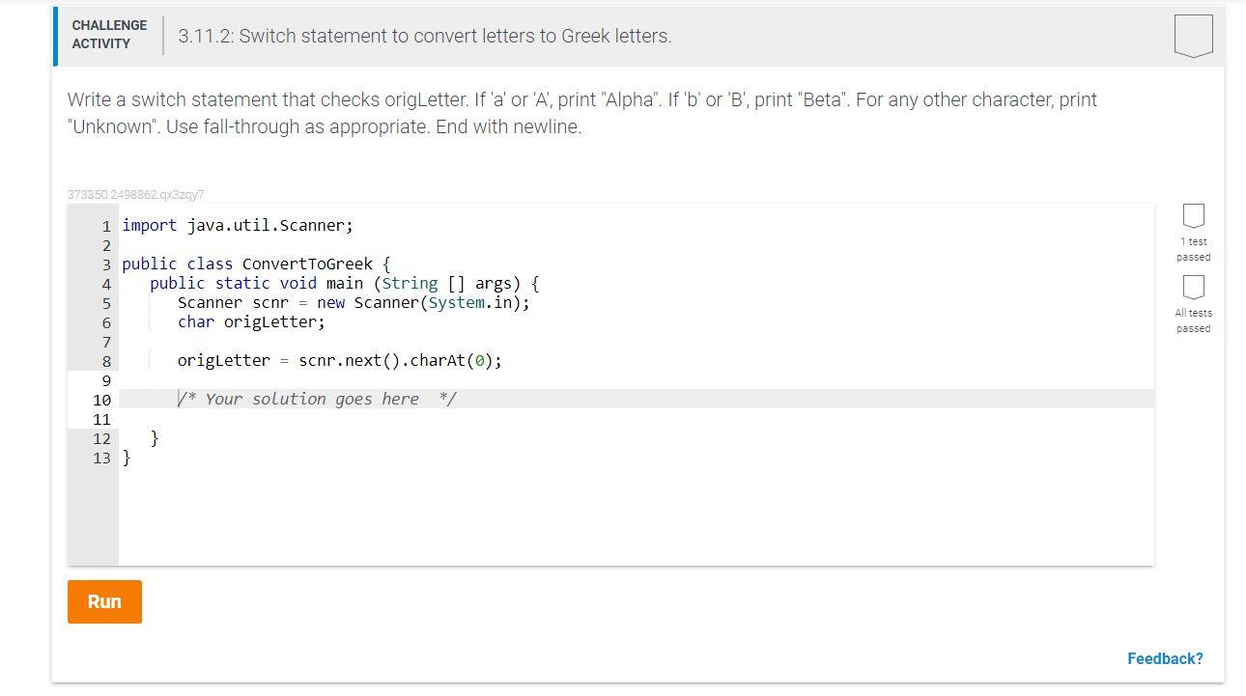Image resolution: width=1246 pixels, height=696 pixels.
Task: Click line 8 origLetter assignment statement
Action: (340, 360)
